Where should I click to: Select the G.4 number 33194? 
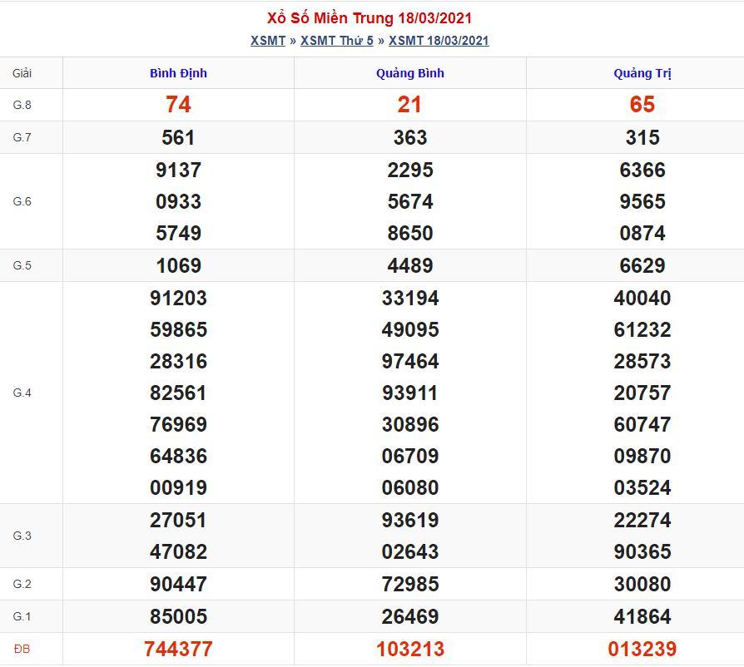coord(410,298)
